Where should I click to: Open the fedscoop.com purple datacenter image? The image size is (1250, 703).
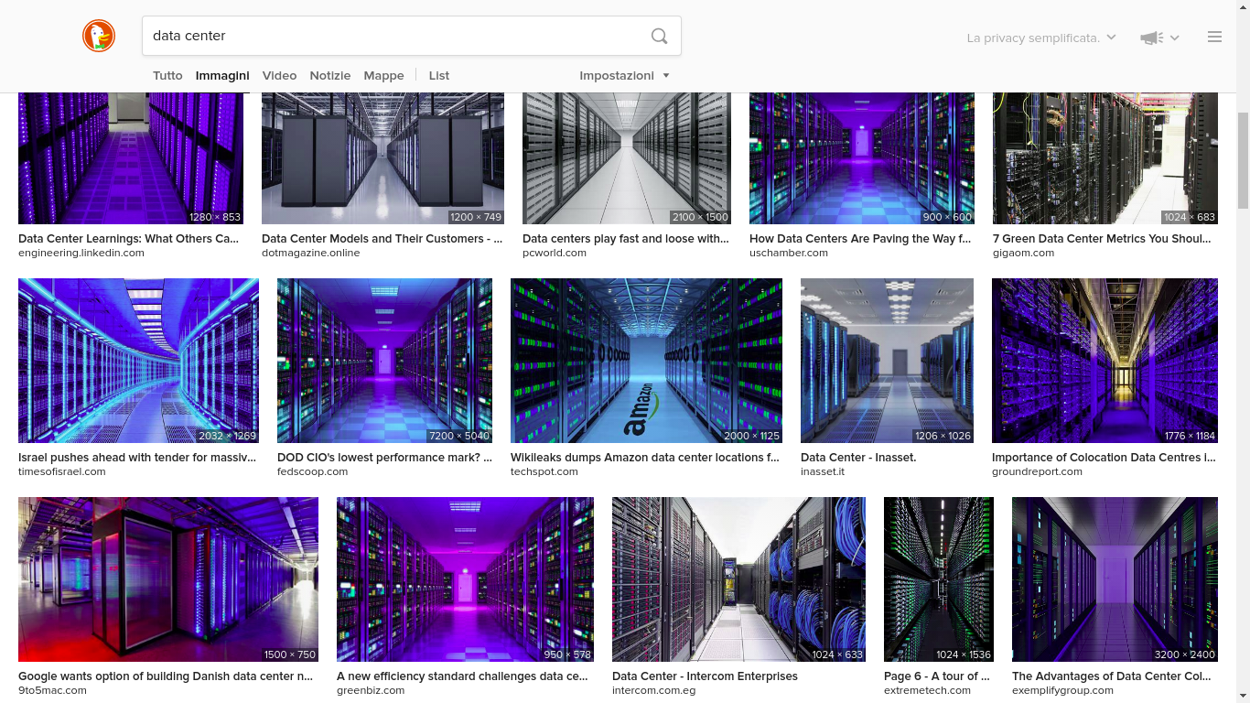tap(384, 361)
